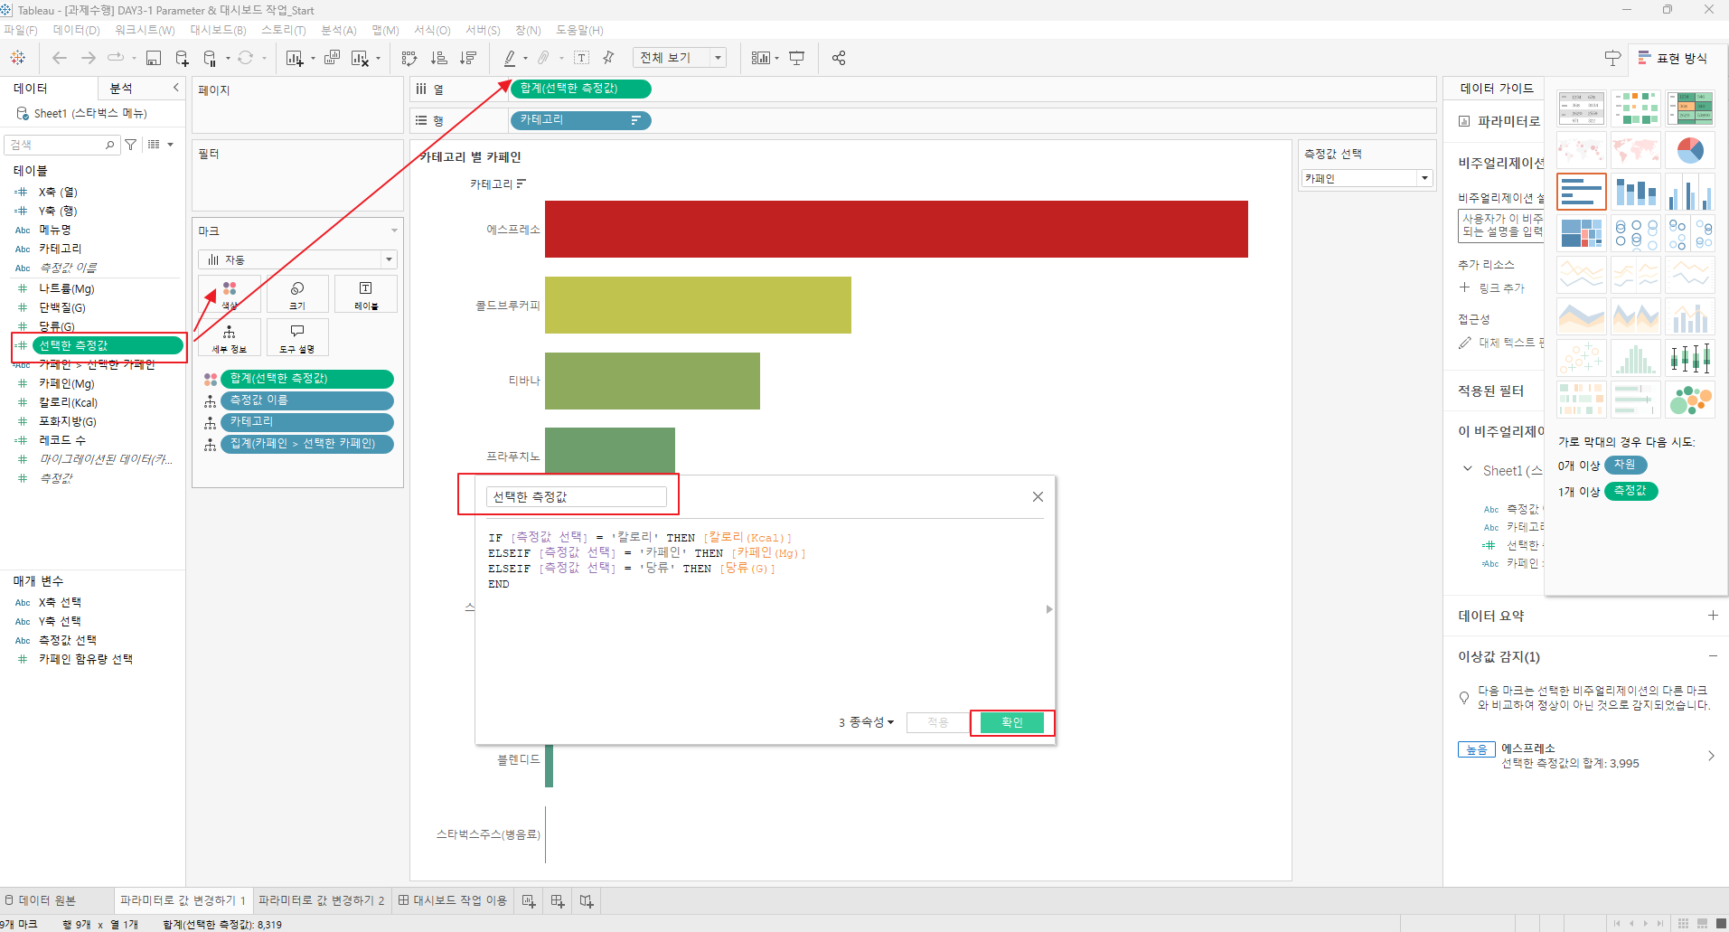The image size is (1729, 932).
Task: Toggle the Show Me (표현 방식) panel
Action: [x=1672, y=58]
